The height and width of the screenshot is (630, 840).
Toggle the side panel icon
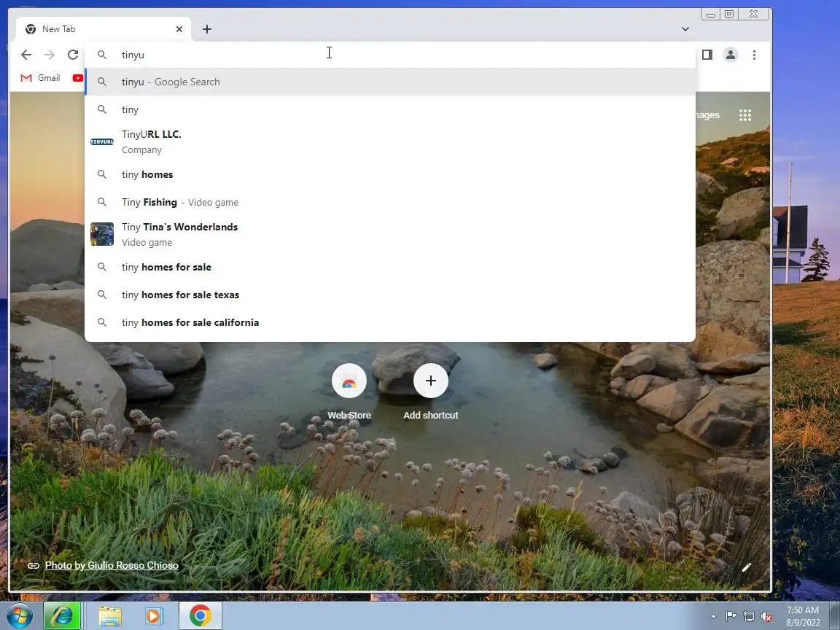(x=707, y=55)
